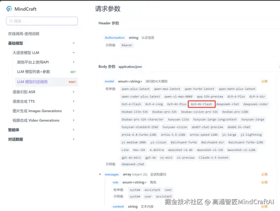The image size is (280, 211).
Task: Click qwen-math-plus-latest enum value
Action: click(237, 89)
